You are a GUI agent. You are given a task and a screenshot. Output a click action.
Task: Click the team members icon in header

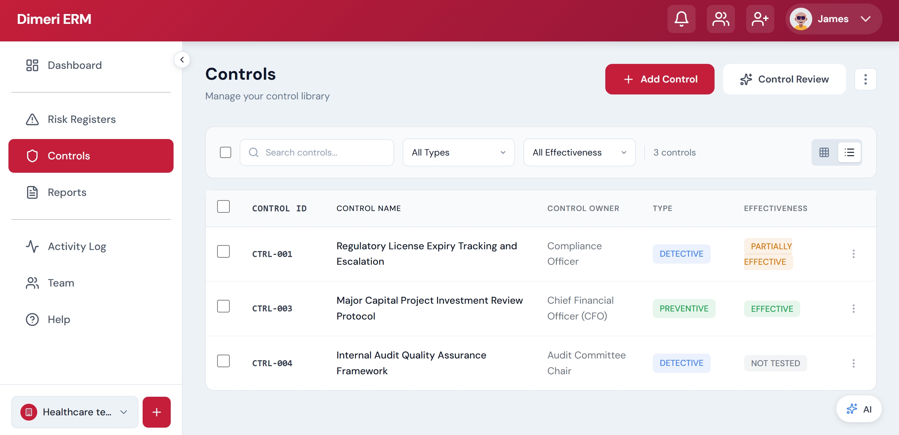[721, 19]
